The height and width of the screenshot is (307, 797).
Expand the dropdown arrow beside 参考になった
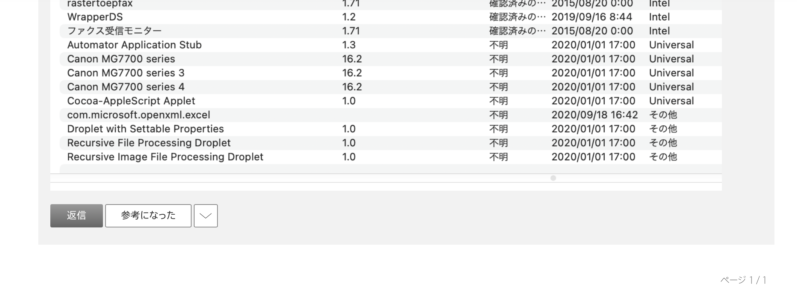click(205, 215)
